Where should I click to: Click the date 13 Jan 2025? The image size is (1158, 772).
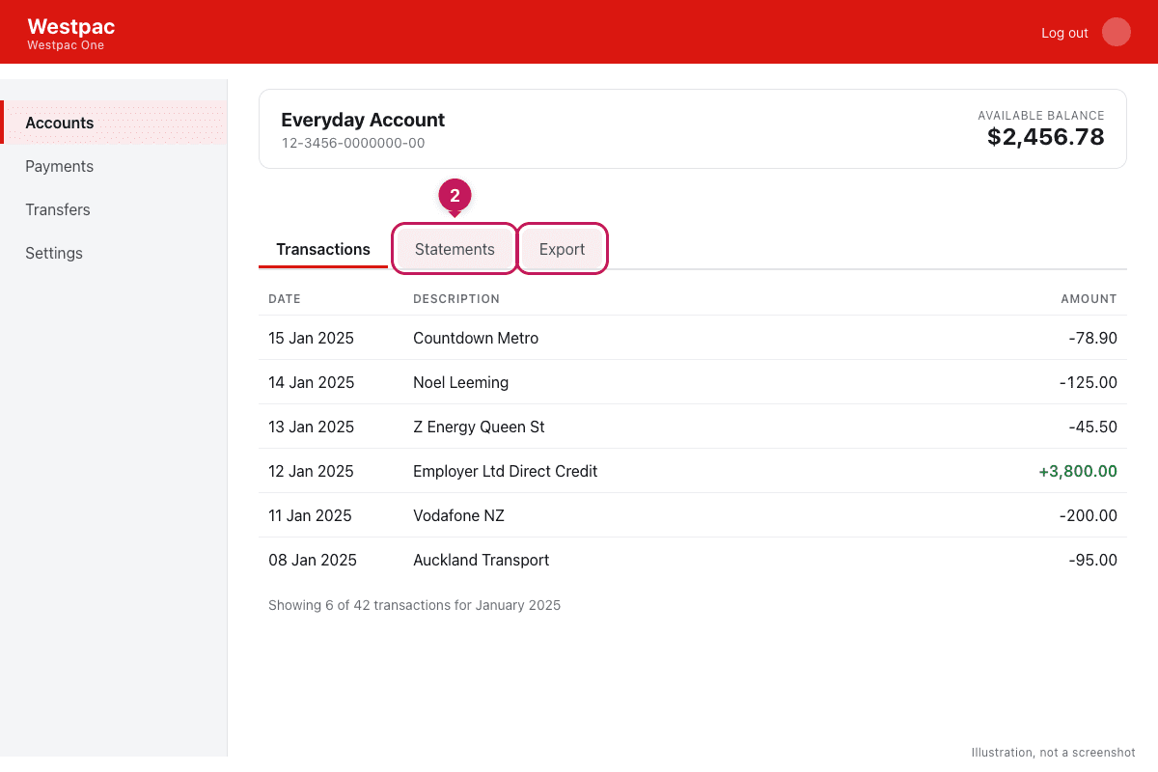click(x=311, y=427)
